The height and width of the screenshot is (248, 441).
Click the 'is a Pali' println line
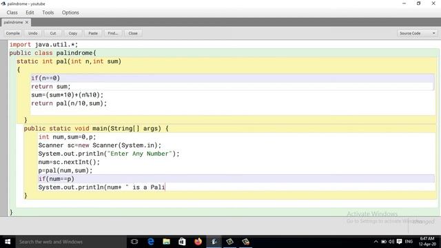[x=101, y=187]
